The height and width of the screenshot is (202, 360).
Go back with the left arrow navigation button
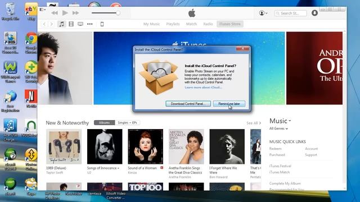point(44,24)
